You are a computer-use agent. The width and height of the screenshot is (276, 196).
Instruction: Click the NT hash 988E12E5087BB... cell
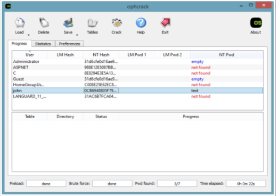(101, 68)
